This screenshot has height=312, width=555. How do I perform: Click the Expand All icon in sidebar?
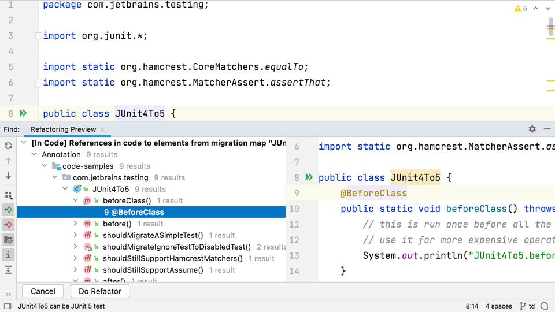coord(8,270)
